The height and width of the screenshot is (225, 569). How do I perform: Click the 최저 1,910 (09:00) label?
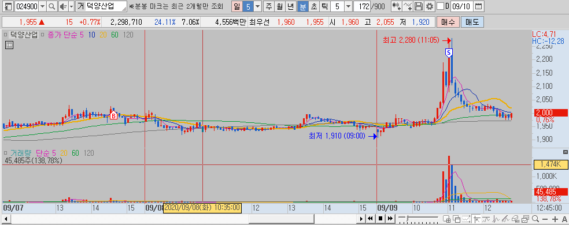[x=337, y=136]
